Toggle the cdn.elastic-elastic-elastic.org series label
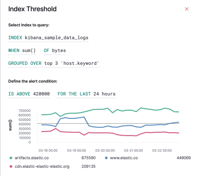The width and height of the screenshot is (200, 176). tap(42, 166)
